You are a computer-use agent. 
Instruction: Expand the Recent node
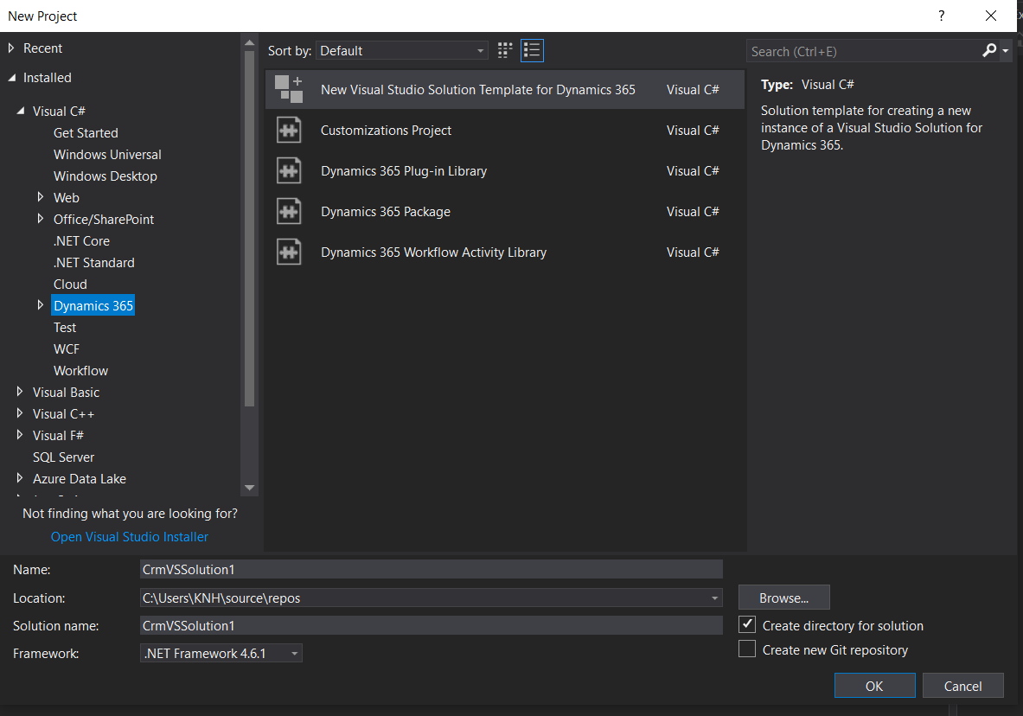[11, 48]
